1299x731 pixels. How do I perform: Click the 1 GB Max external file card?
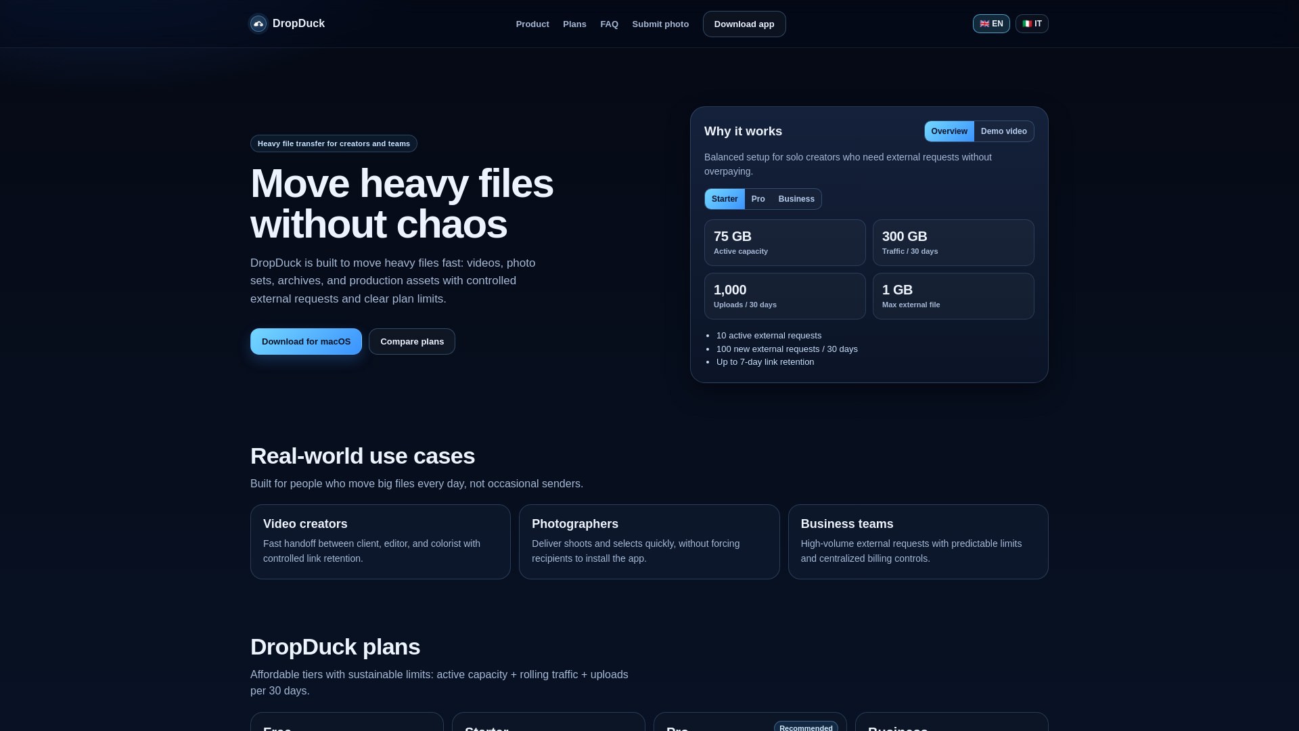[x=953, y=296]
